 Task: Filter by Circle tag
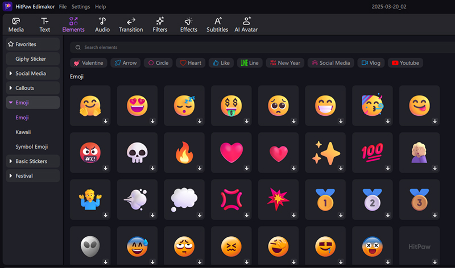(x=158, y=63)
